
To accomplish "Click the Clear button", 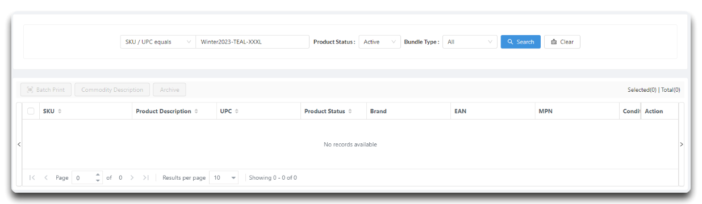I will 562,42.
